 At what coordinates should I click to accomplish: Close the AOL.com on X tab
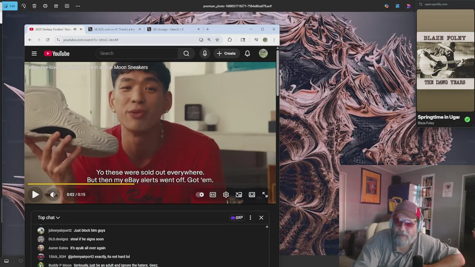coord(140,29)
